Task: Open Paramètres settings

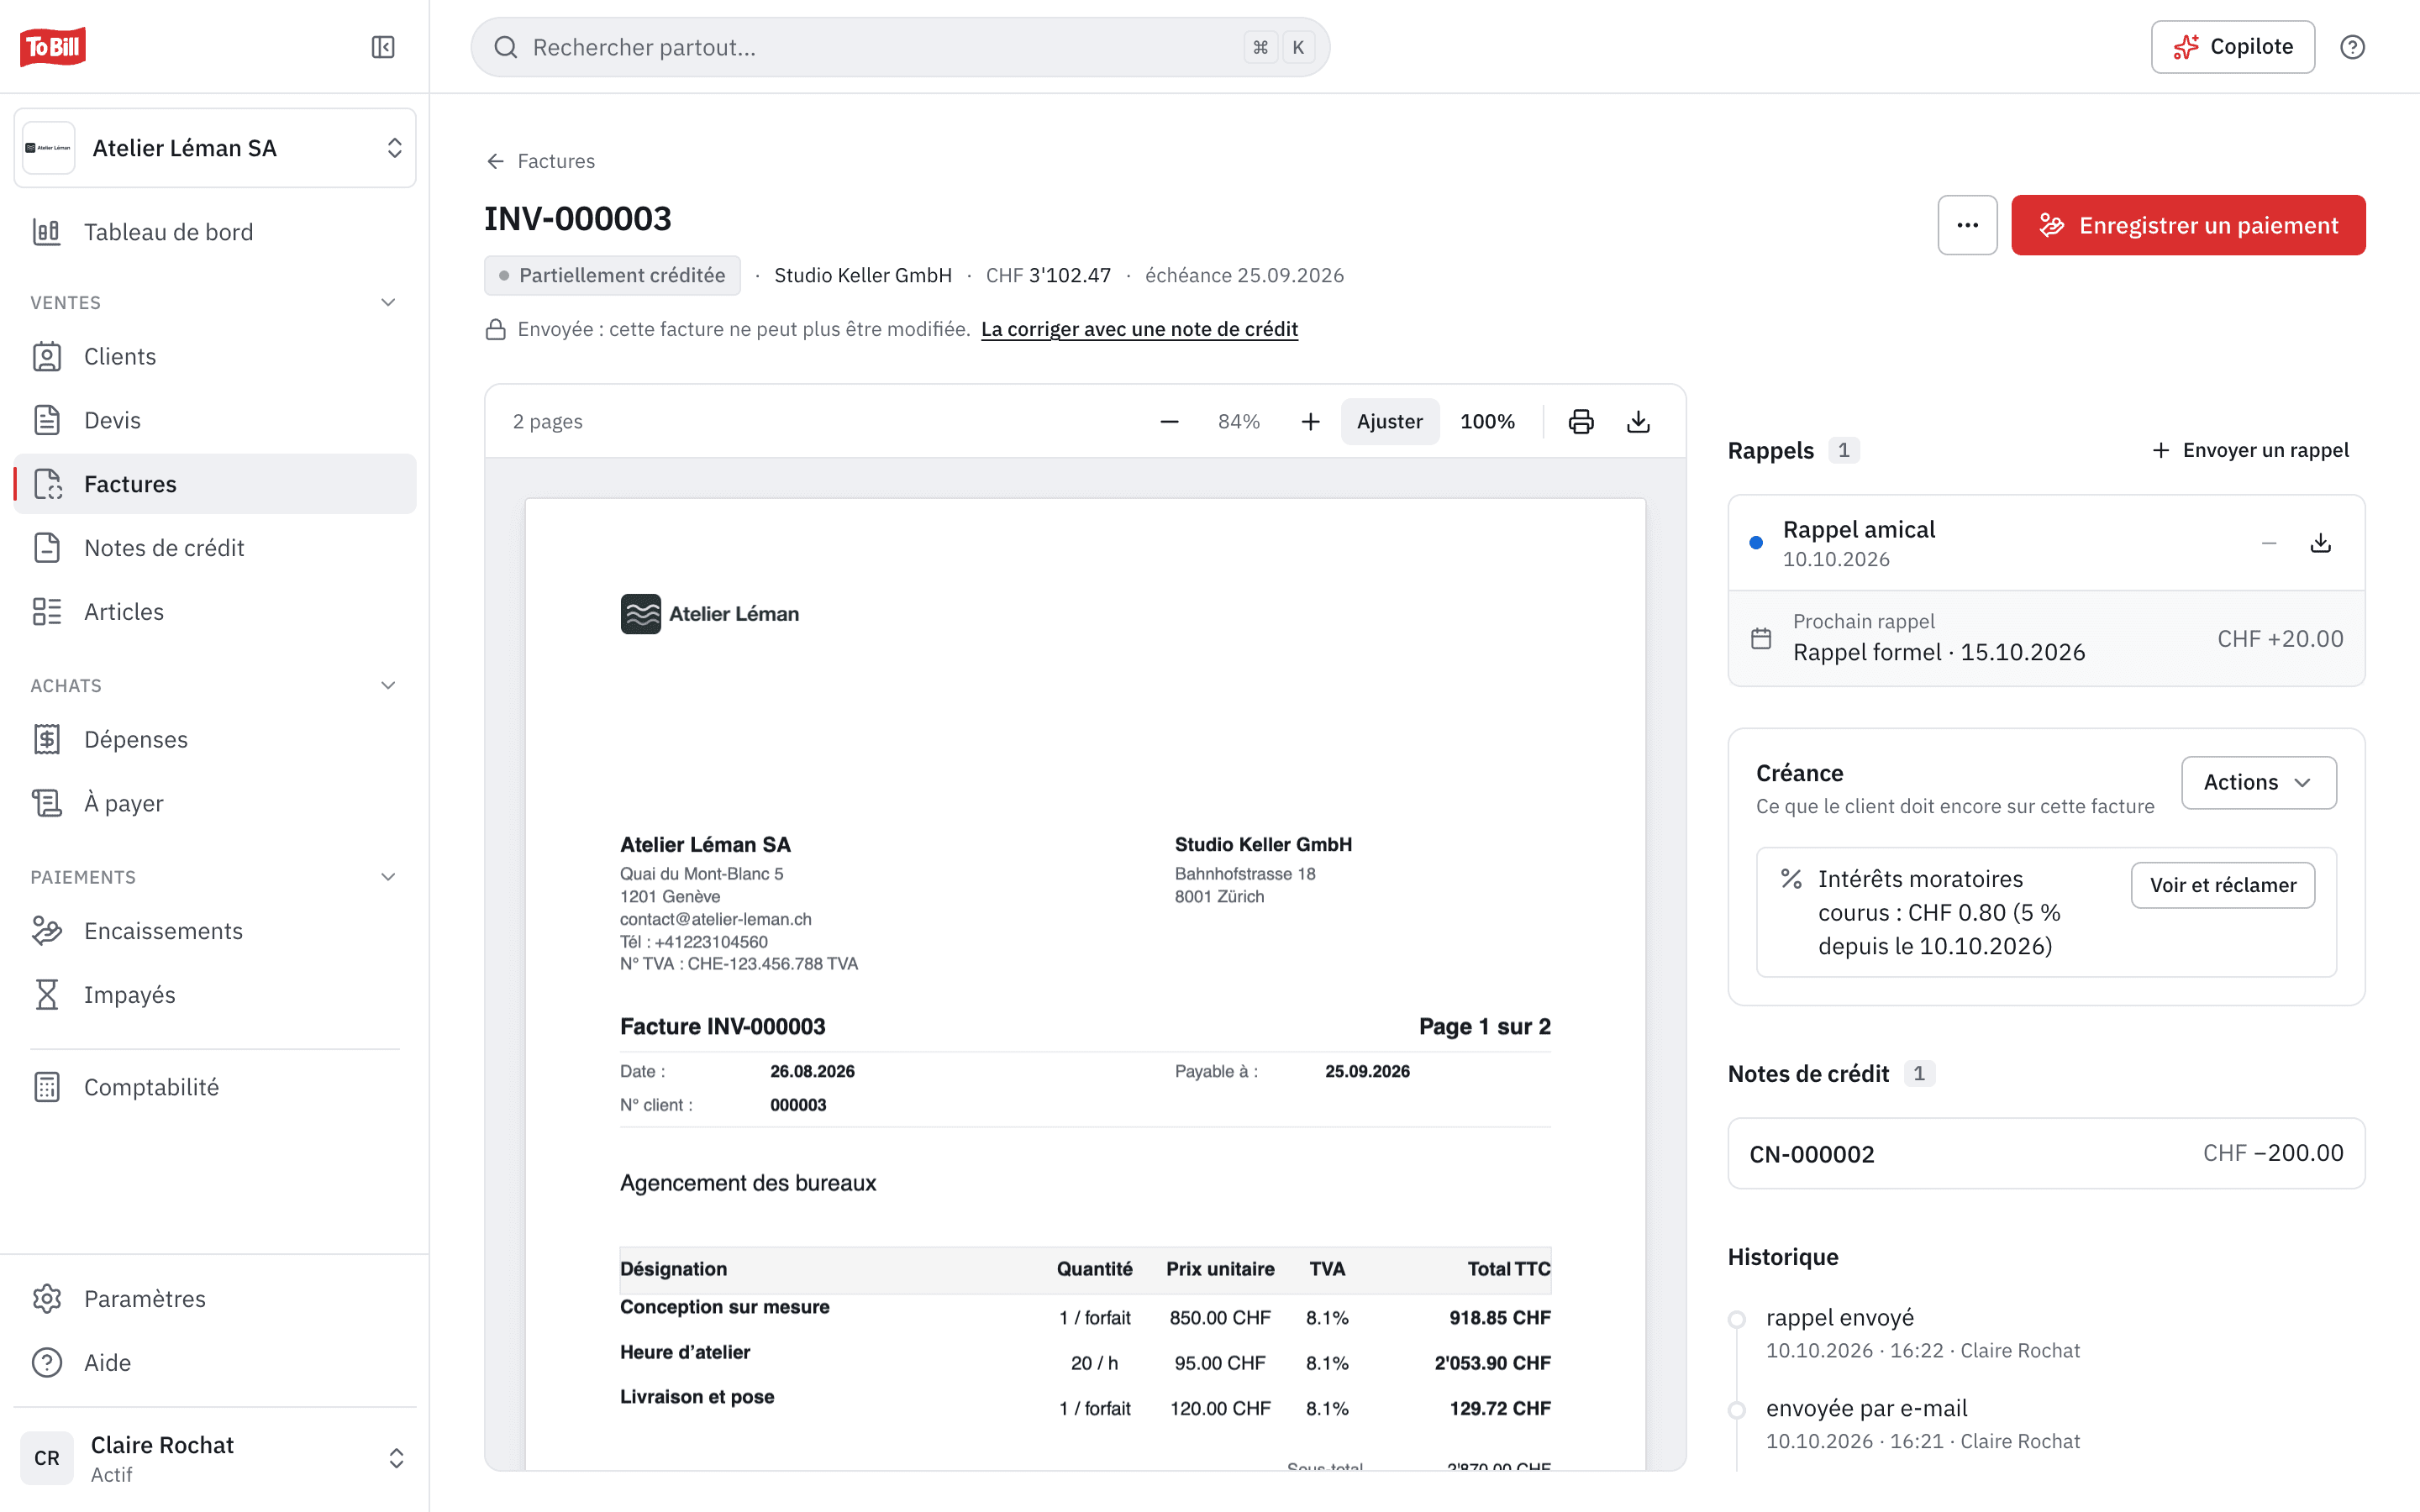Action: pyautogui.click(x=215, y=1298)
